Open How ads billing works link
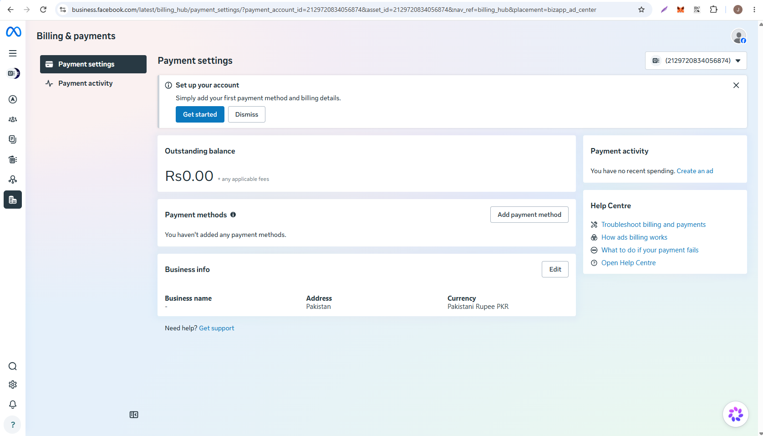Viewport: 763px width, 436px height. (x=634, y=237)
